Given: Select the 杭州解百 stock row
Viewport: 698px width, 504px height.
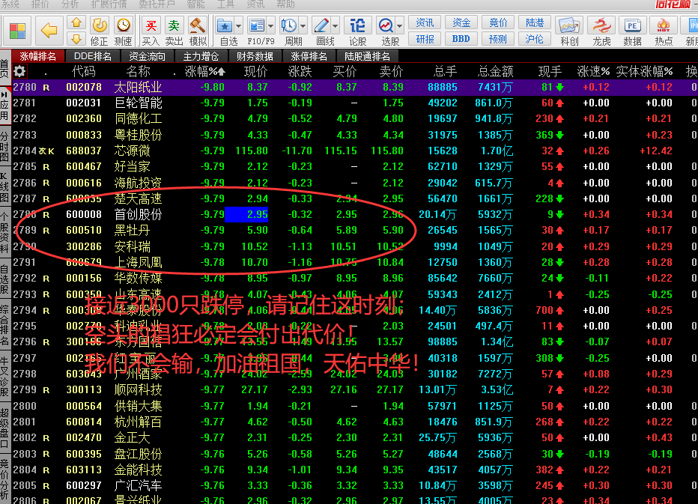Looking at the screenshot, I should click(x=355, y=422).
